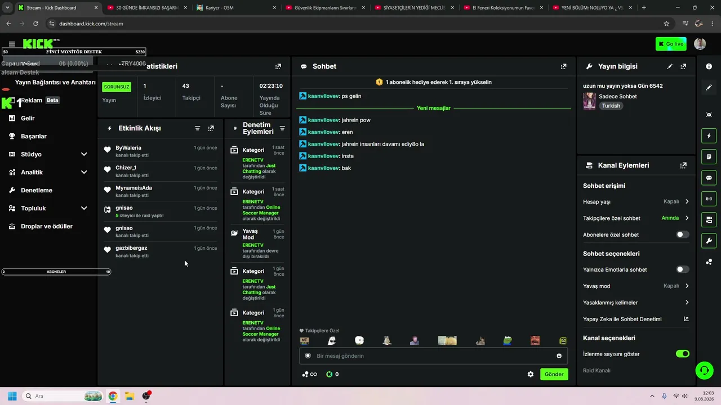The height and width of the screenshot is (405, 721).
Task: Filter the Denetim Eylemleri list
Action: pos(282,128)
